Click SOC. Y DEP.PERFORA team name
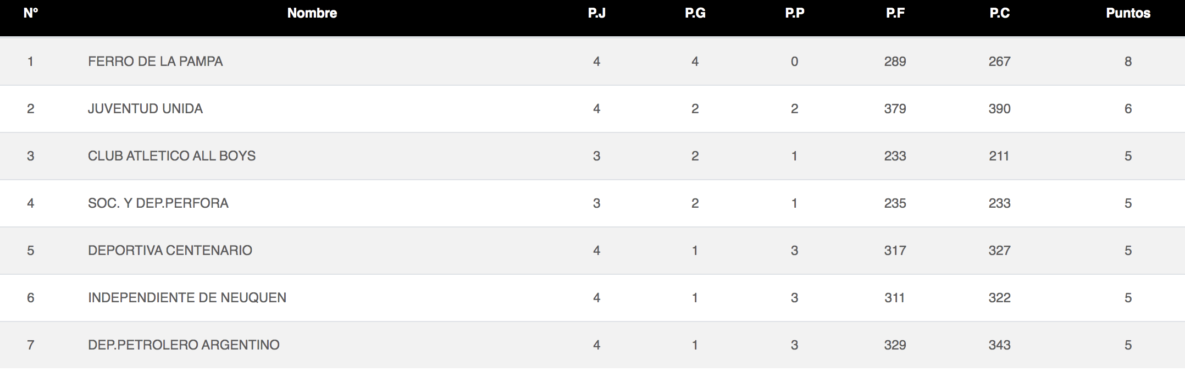The image size is (1185, 377). click(x=158, y=203)
